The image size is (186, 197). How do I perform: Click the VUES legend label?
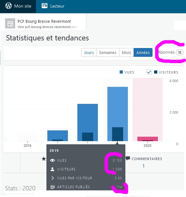pos(129,72)
